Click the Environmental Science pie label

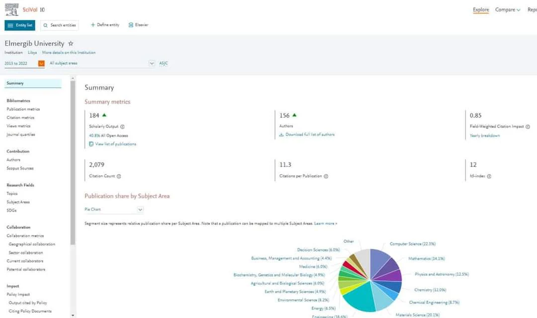[303, 300]
